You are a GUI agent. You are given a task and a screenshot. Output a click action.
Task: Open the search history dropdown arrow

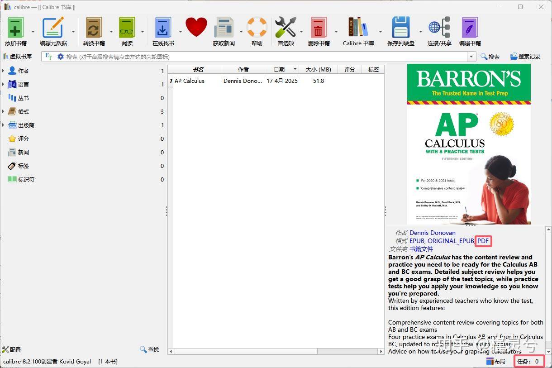(x=472, y=57)
